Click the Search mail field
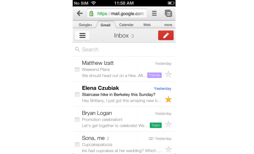The height and width of the screenshot is (154, 254). point(124,50)
